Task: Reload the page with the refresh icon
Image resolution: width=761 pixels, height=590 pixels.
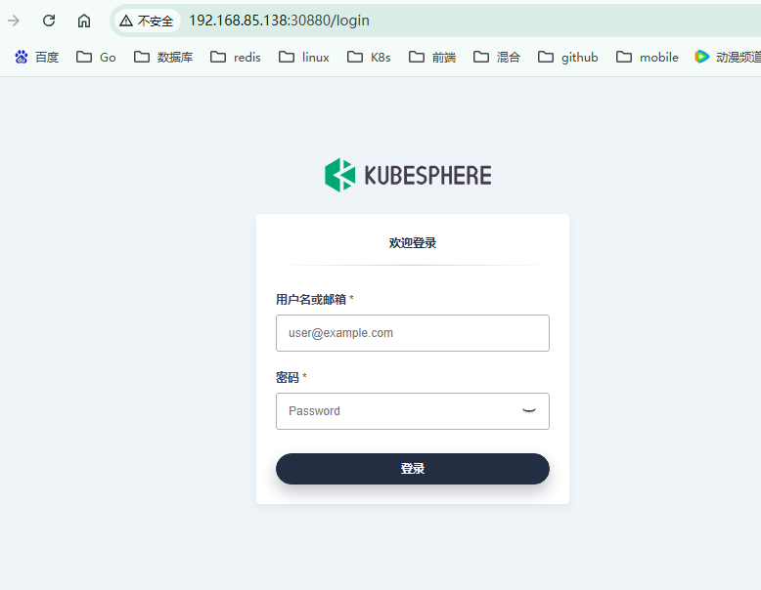Action: tap(49, 21)
